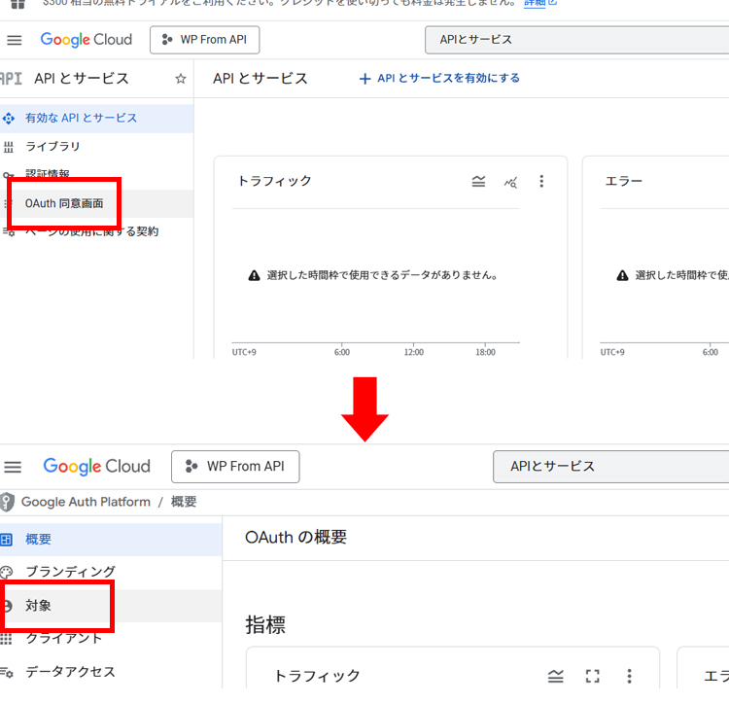
Task: Open OAuth 同意画面 from the sidebar
Action: (x=64, y=203)
